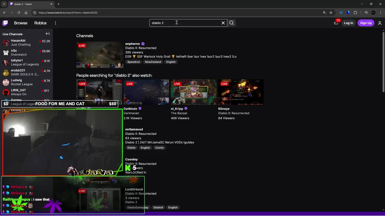Open LordOrbeck live thumbnail
This screenshot has width=385, height=216.
(100, 200)
